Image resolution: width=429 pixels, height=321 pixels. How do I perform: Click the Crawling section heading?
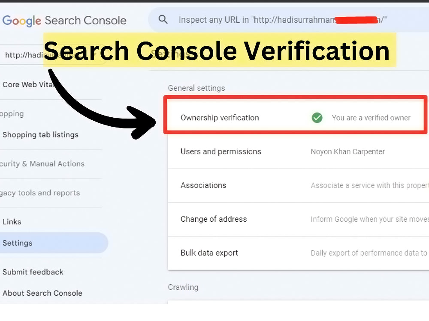tap(183, 288)
